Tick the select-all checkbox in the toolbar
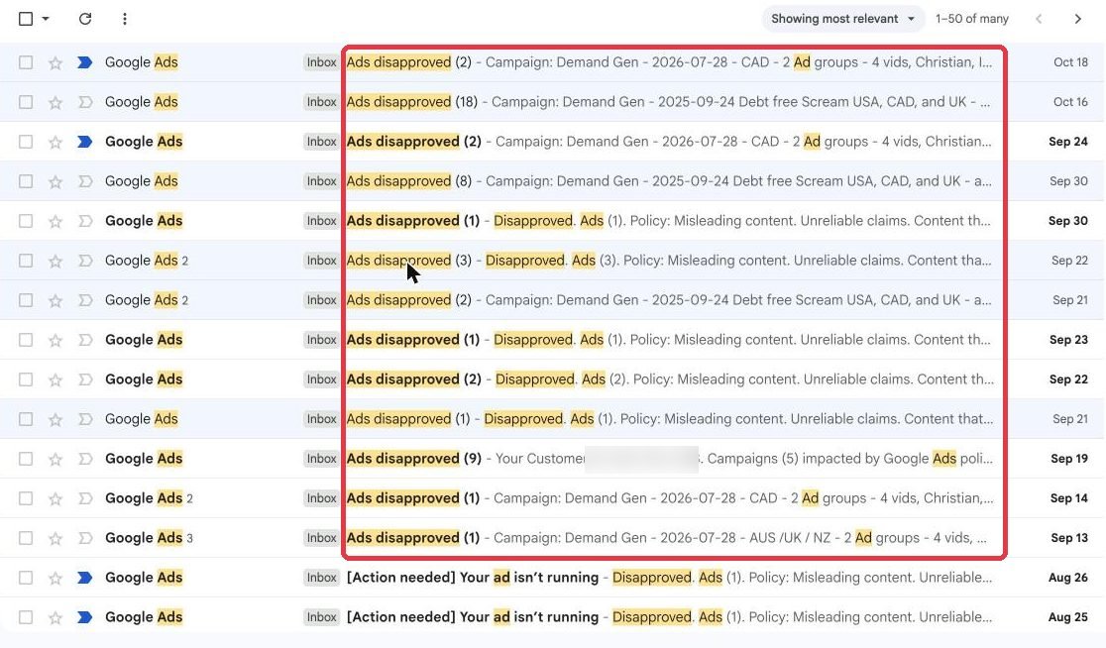 [26, 19]
